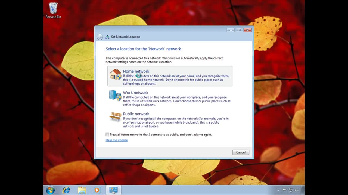348x195 pixels.
Task: Click the dialog's back arrow button
Action: tap(100, 37)
